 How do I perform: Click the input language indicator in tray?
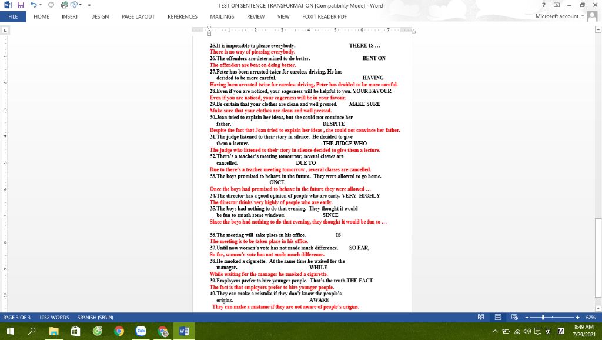click(x=549, y=331)
